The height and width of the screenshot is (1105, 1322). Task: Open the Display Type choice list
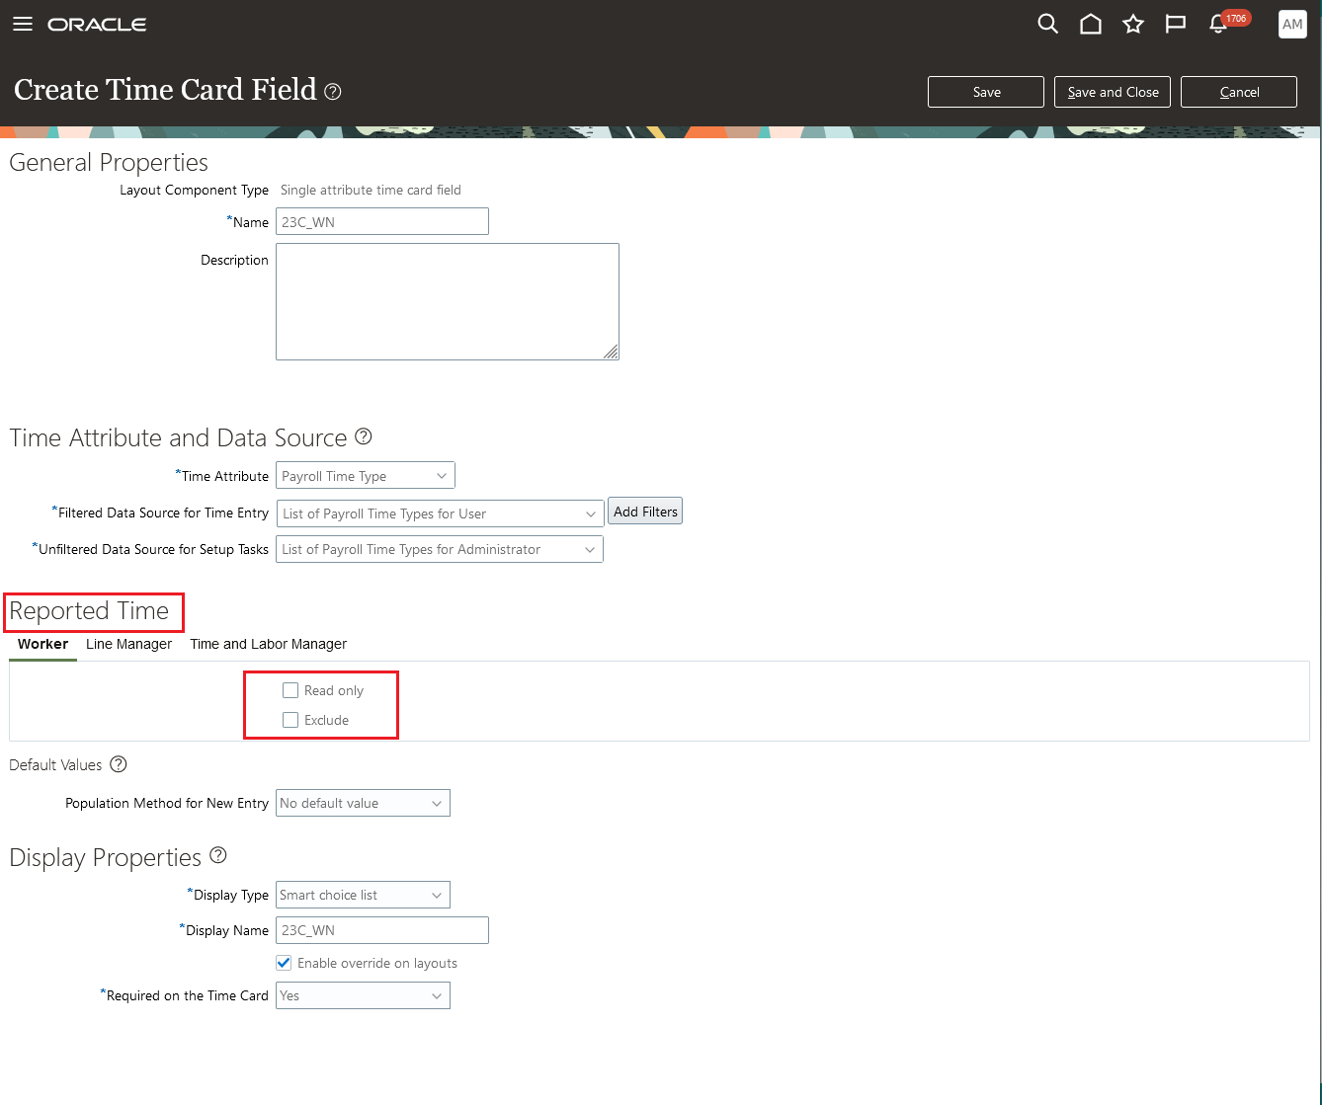[436, 895]
